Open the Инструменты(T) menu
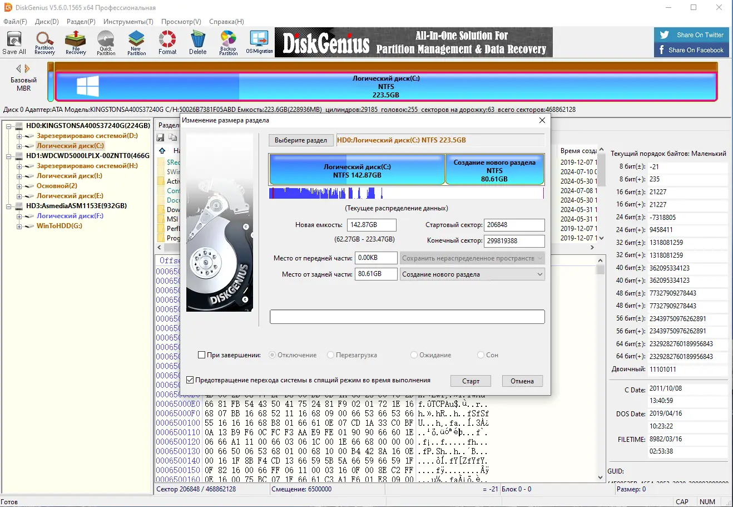The width and height of the screenshot is (733, 507). [x=128, y=22]
